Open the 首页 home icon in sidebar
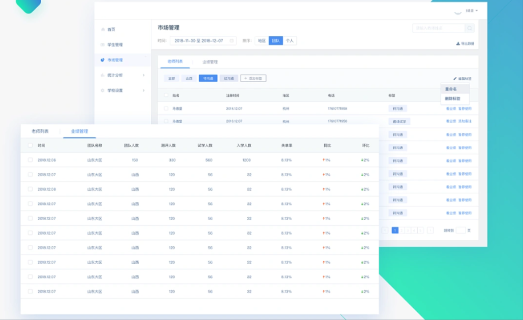Image resolution: width=523 pixels, height=320 pixels. coord(103,29)
